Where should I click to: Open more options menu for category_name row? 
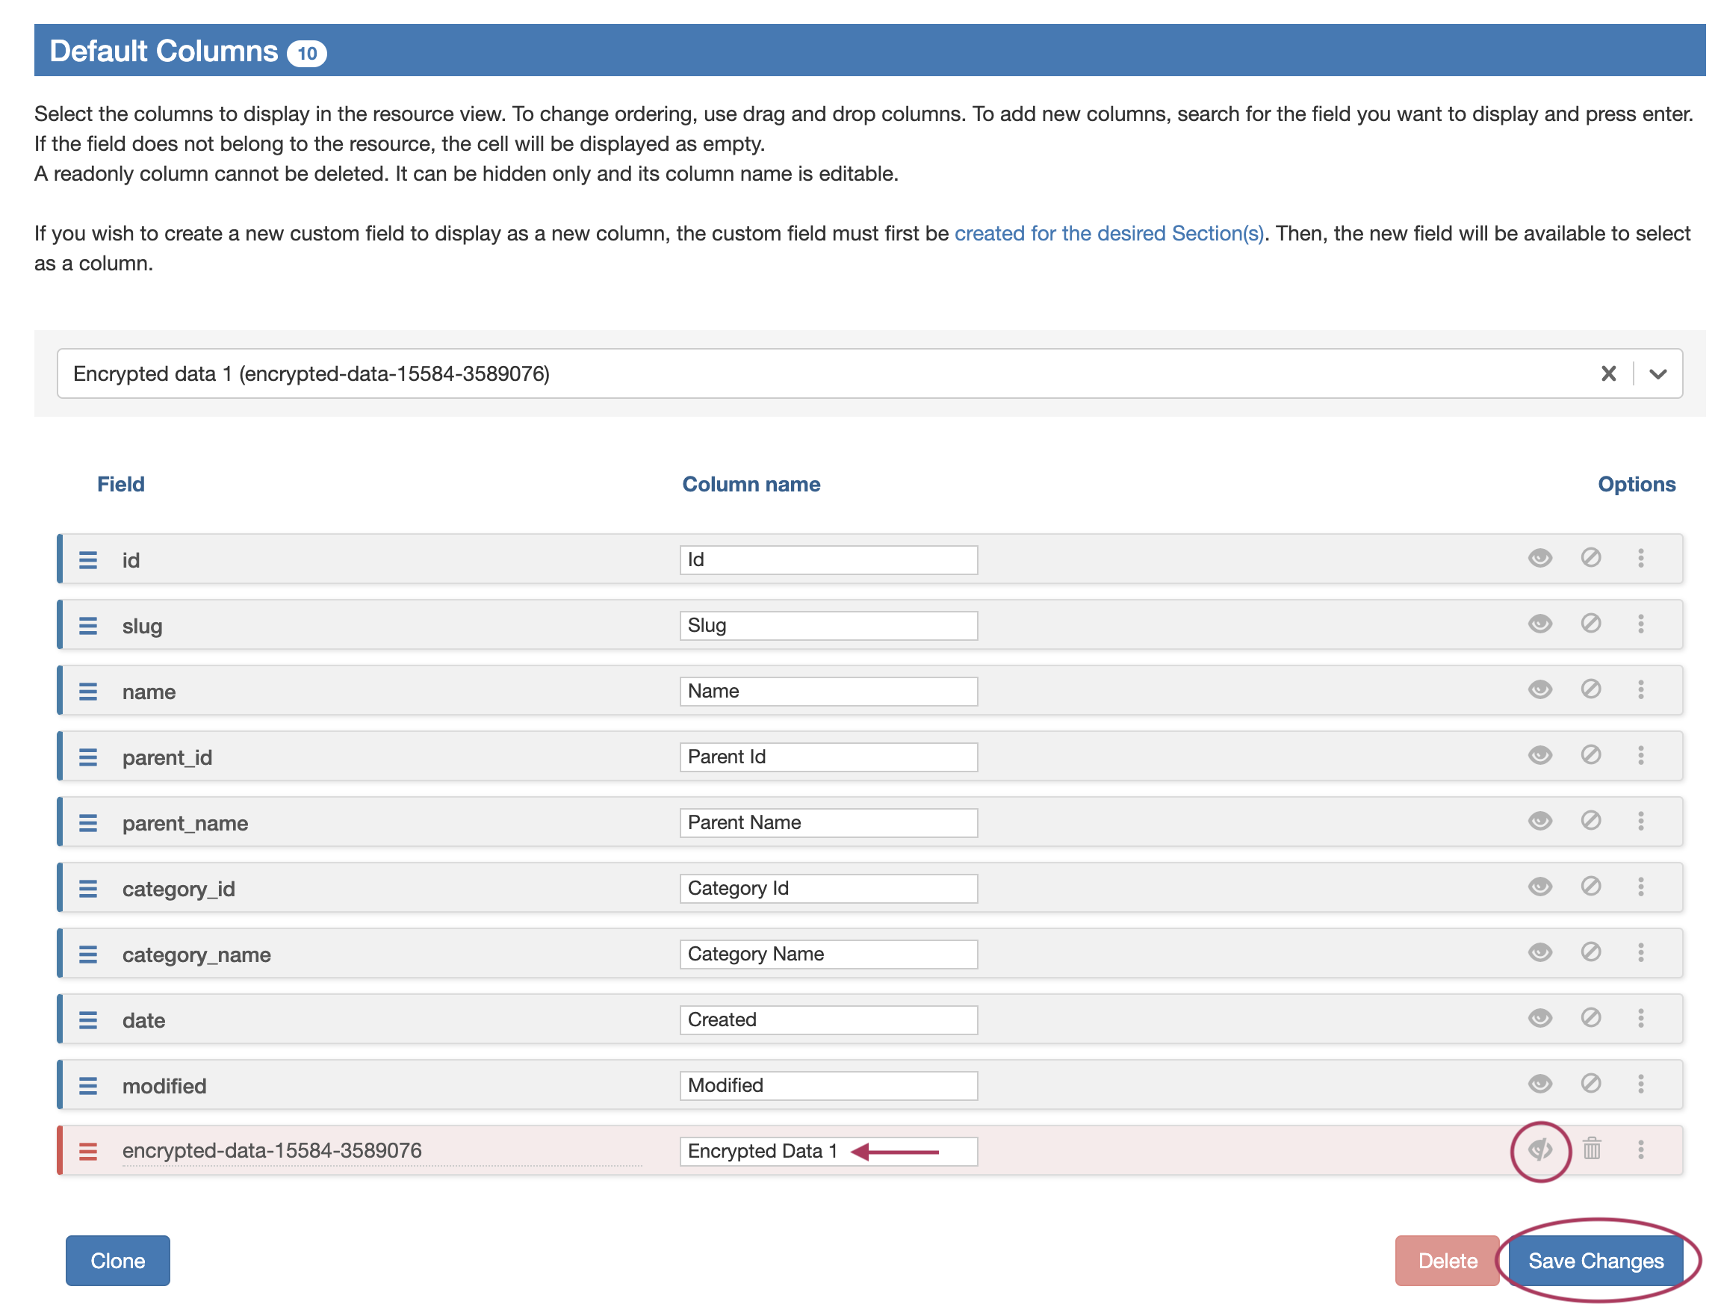(1640, 952)
